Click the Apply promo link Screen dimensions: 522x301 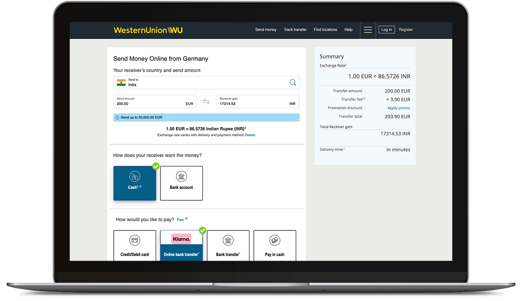pos(399,108)
